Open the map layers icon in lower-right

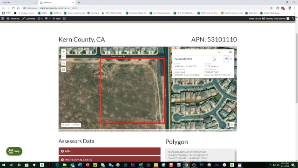232,125
